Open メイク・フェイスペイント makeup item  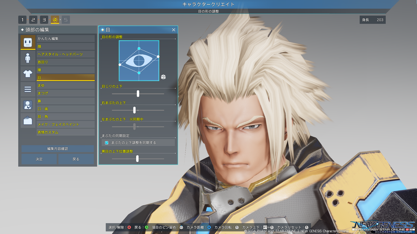coord(66,124)
